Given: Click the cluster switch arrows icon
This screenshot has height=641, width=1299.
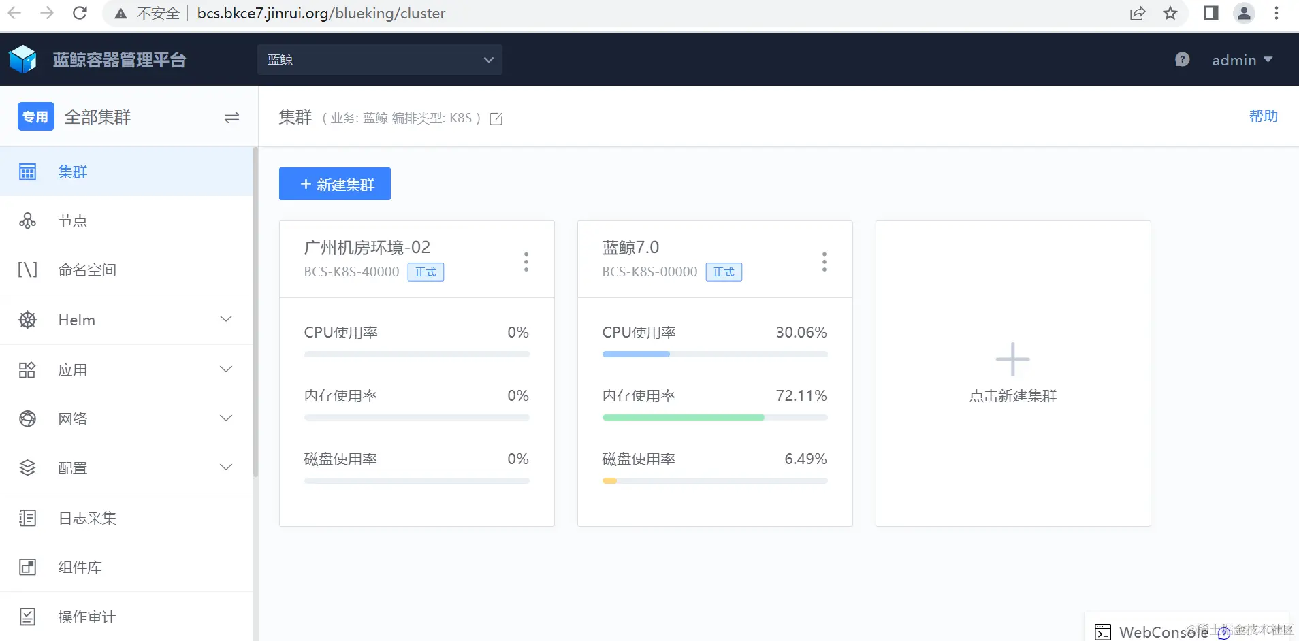Looking at the screenshot, I should point(231,117).
